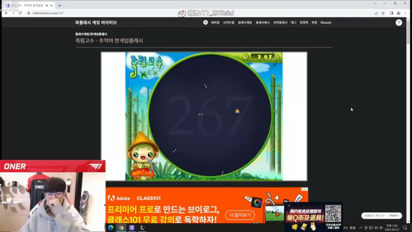Open the Chrome three-dot menu
This screenshot has width=412, height=232.
(x=405, y=13)
